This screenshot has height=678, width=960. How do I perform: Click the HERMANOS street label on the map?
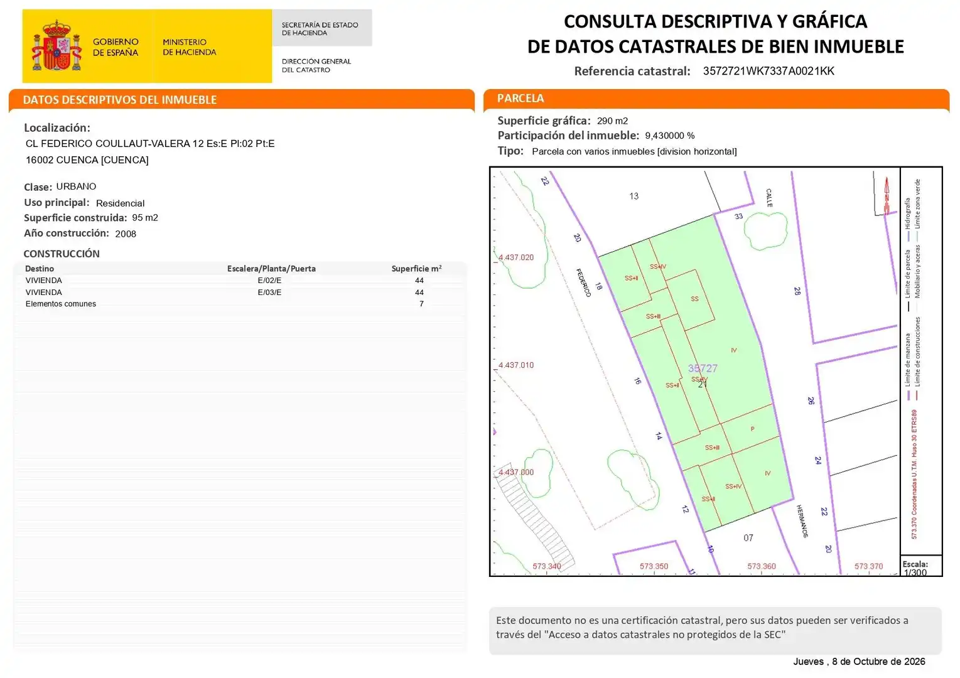802,521
